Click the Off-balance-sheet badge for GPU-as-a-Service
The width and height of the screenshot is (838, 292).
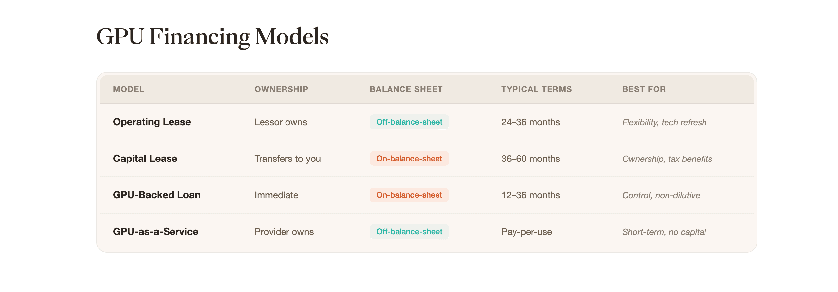[x=409, y=232]
